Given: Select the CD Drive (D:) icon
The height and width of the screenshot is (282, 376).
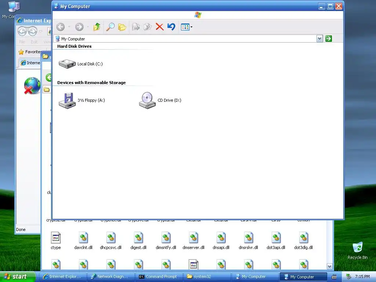Looking at the screenshot, I should point(160,100).
